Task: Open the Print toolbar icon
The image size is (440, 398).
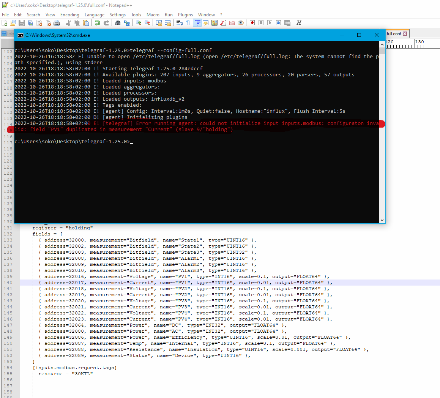Action: coord(56,23)
